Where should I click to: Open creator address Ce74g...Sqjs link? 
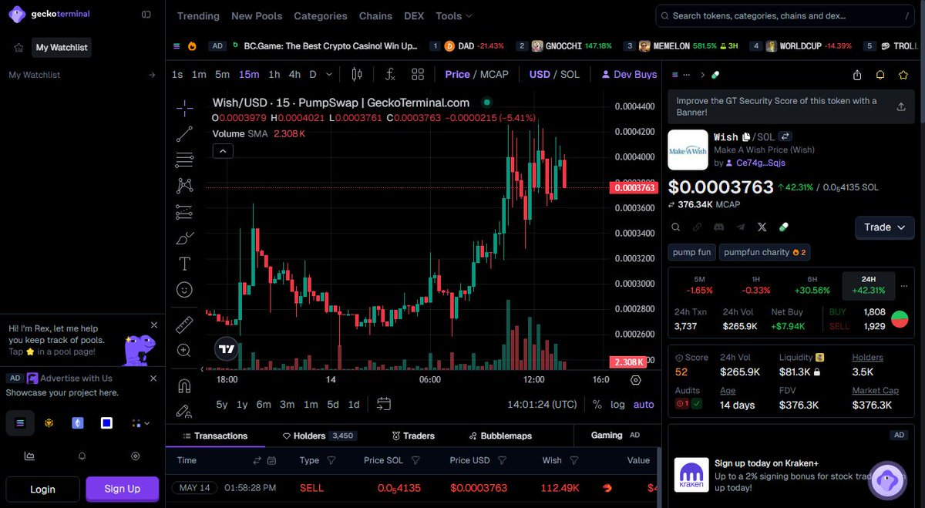click(761, 163)
